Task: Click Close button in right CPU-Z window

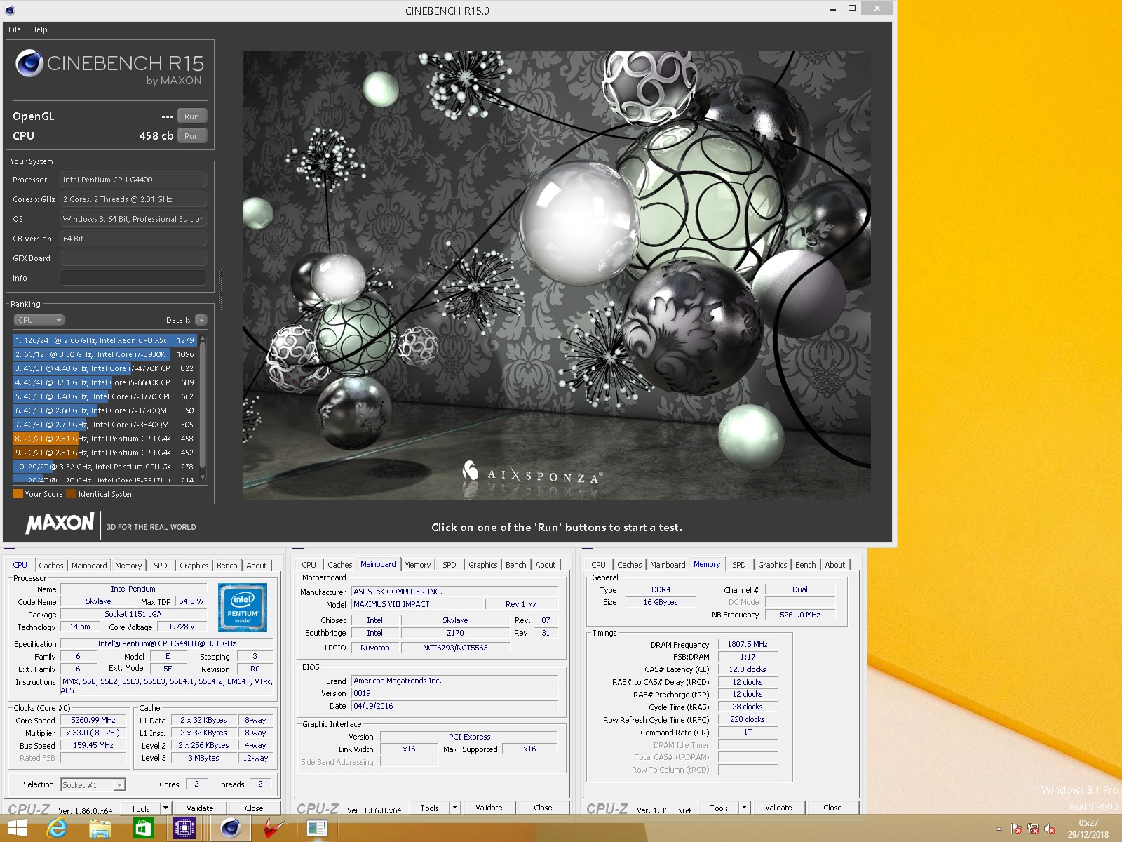Action: pyautogui.click(x=832, y=808)
